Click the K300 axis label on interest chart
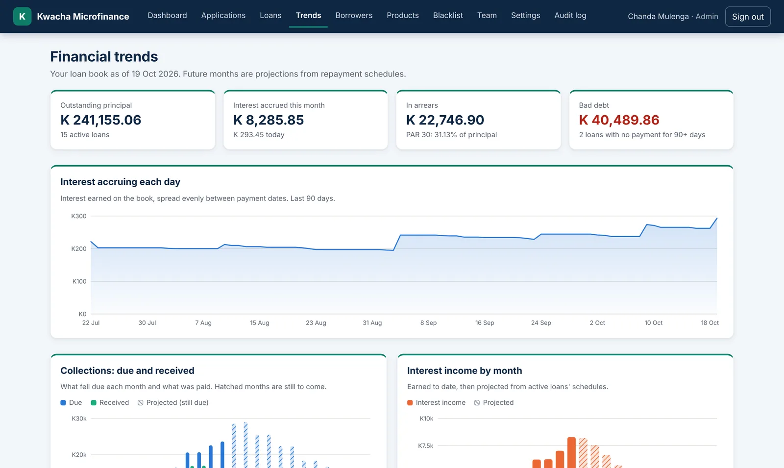This screenshot has width=784, height=468. pos(79,216)
